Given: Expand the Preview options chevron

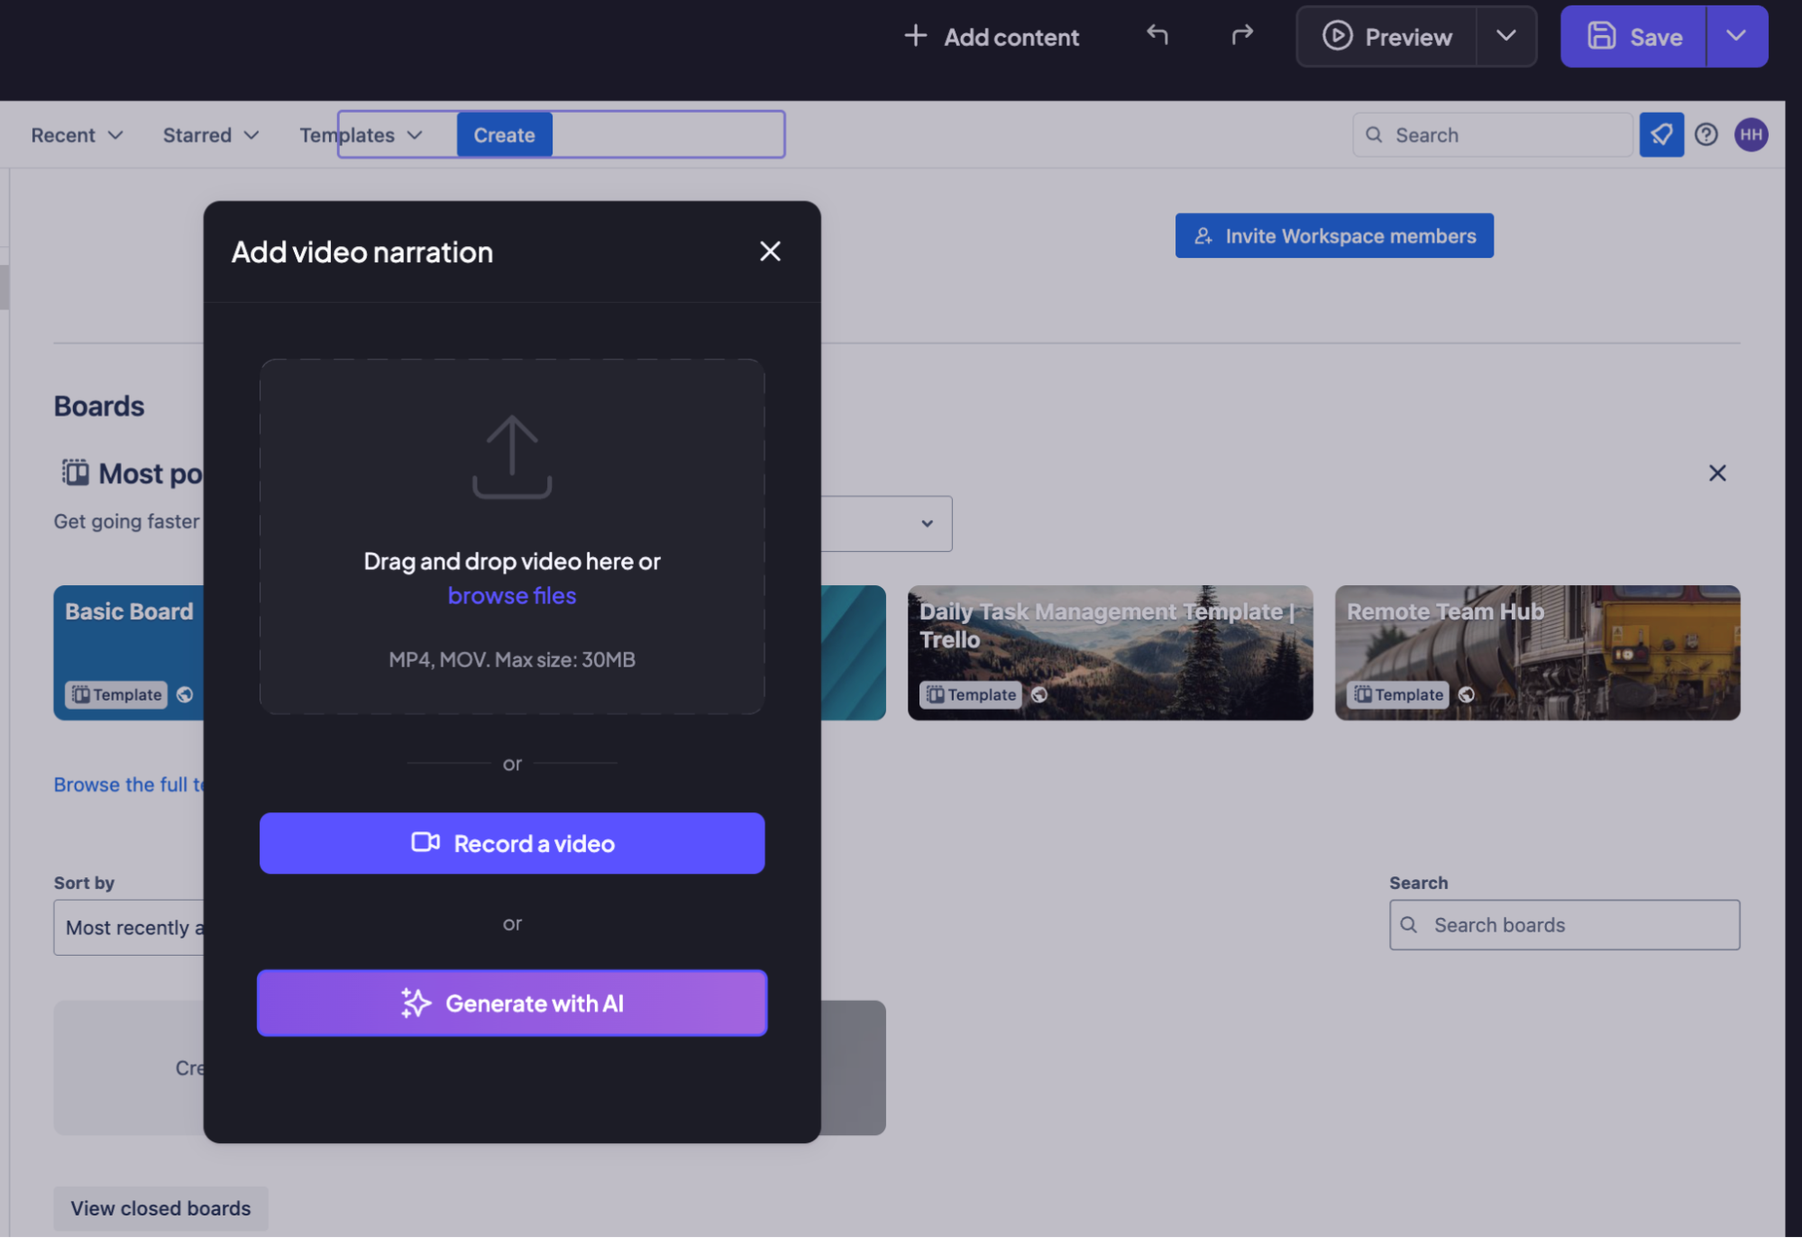Looking at the screenshot, I should 1505,36.
